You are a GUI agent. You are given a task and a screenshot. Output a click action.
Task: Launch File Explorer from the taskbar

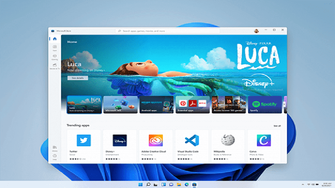tap(179, 185)
